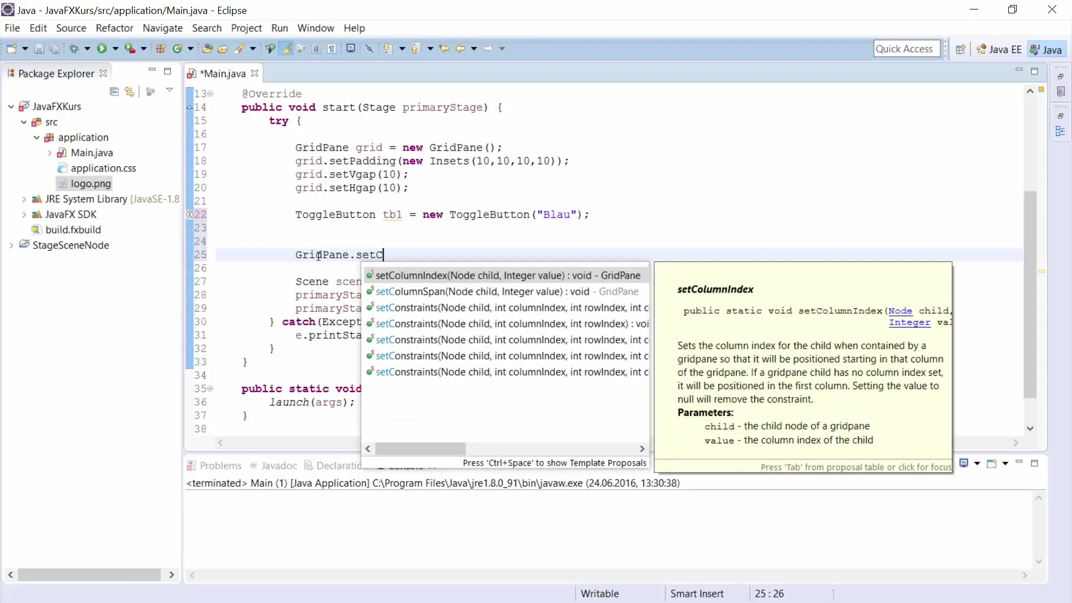This screenshot has width=1072, height=603.
Task: Click the editor vertical scrollbar
Action: click(x=1030, y=294)
